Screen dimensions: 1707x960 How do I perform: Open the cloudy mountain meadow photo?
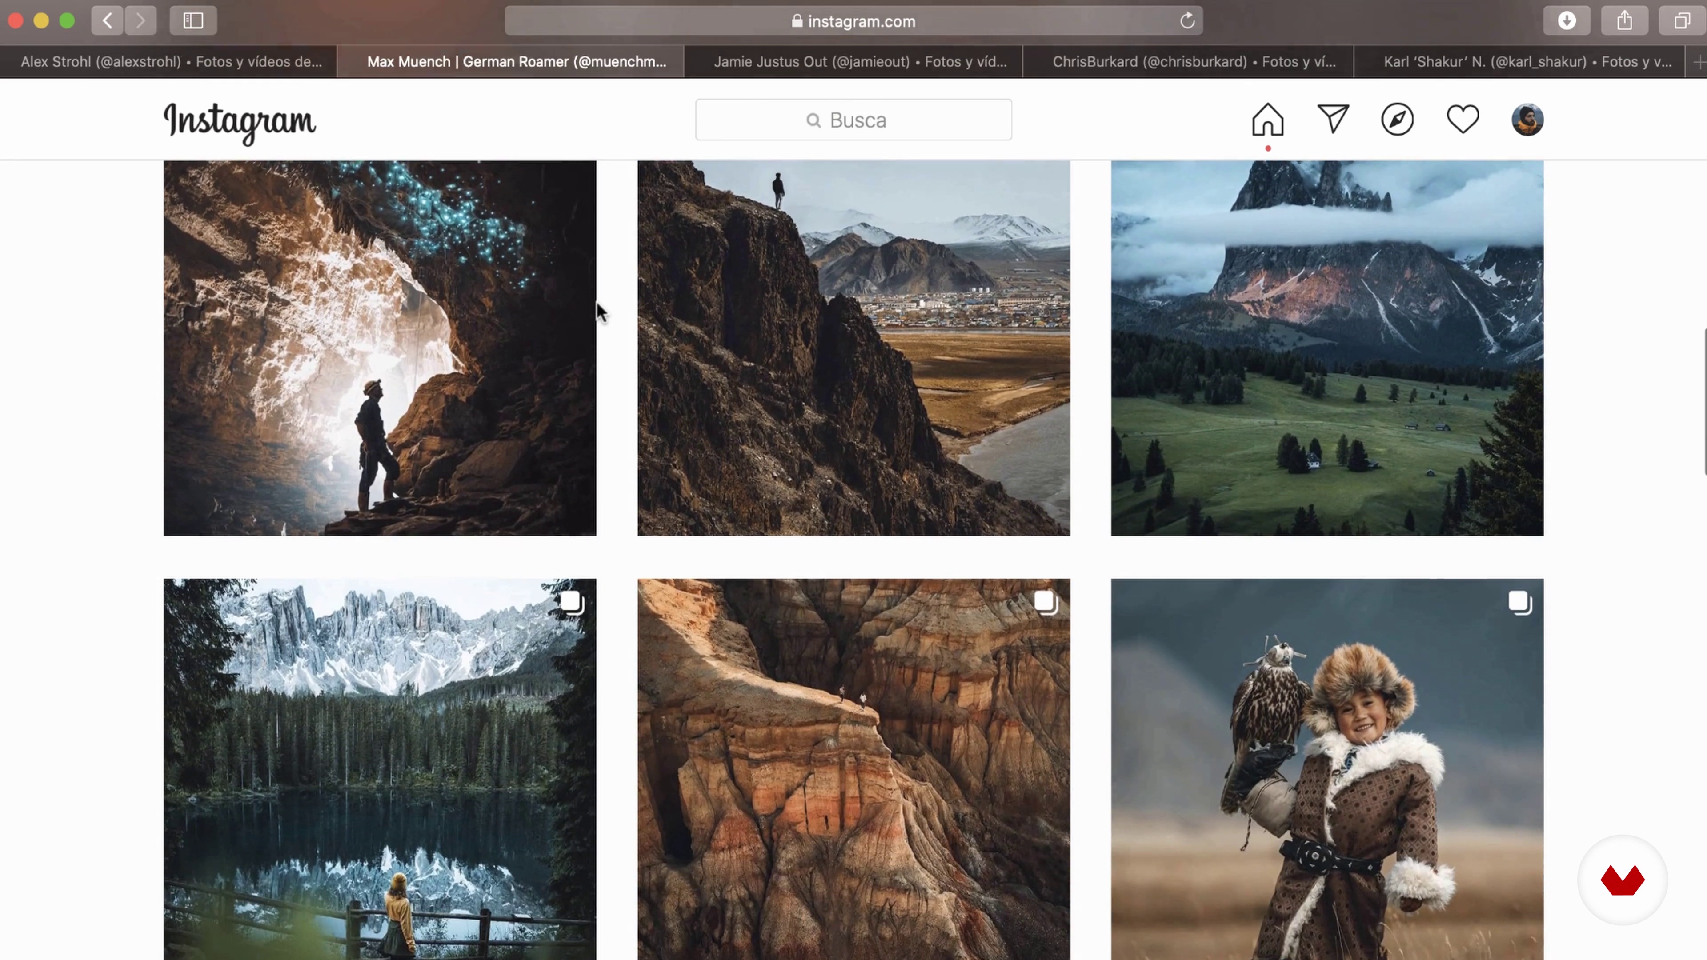(1327, 348)
